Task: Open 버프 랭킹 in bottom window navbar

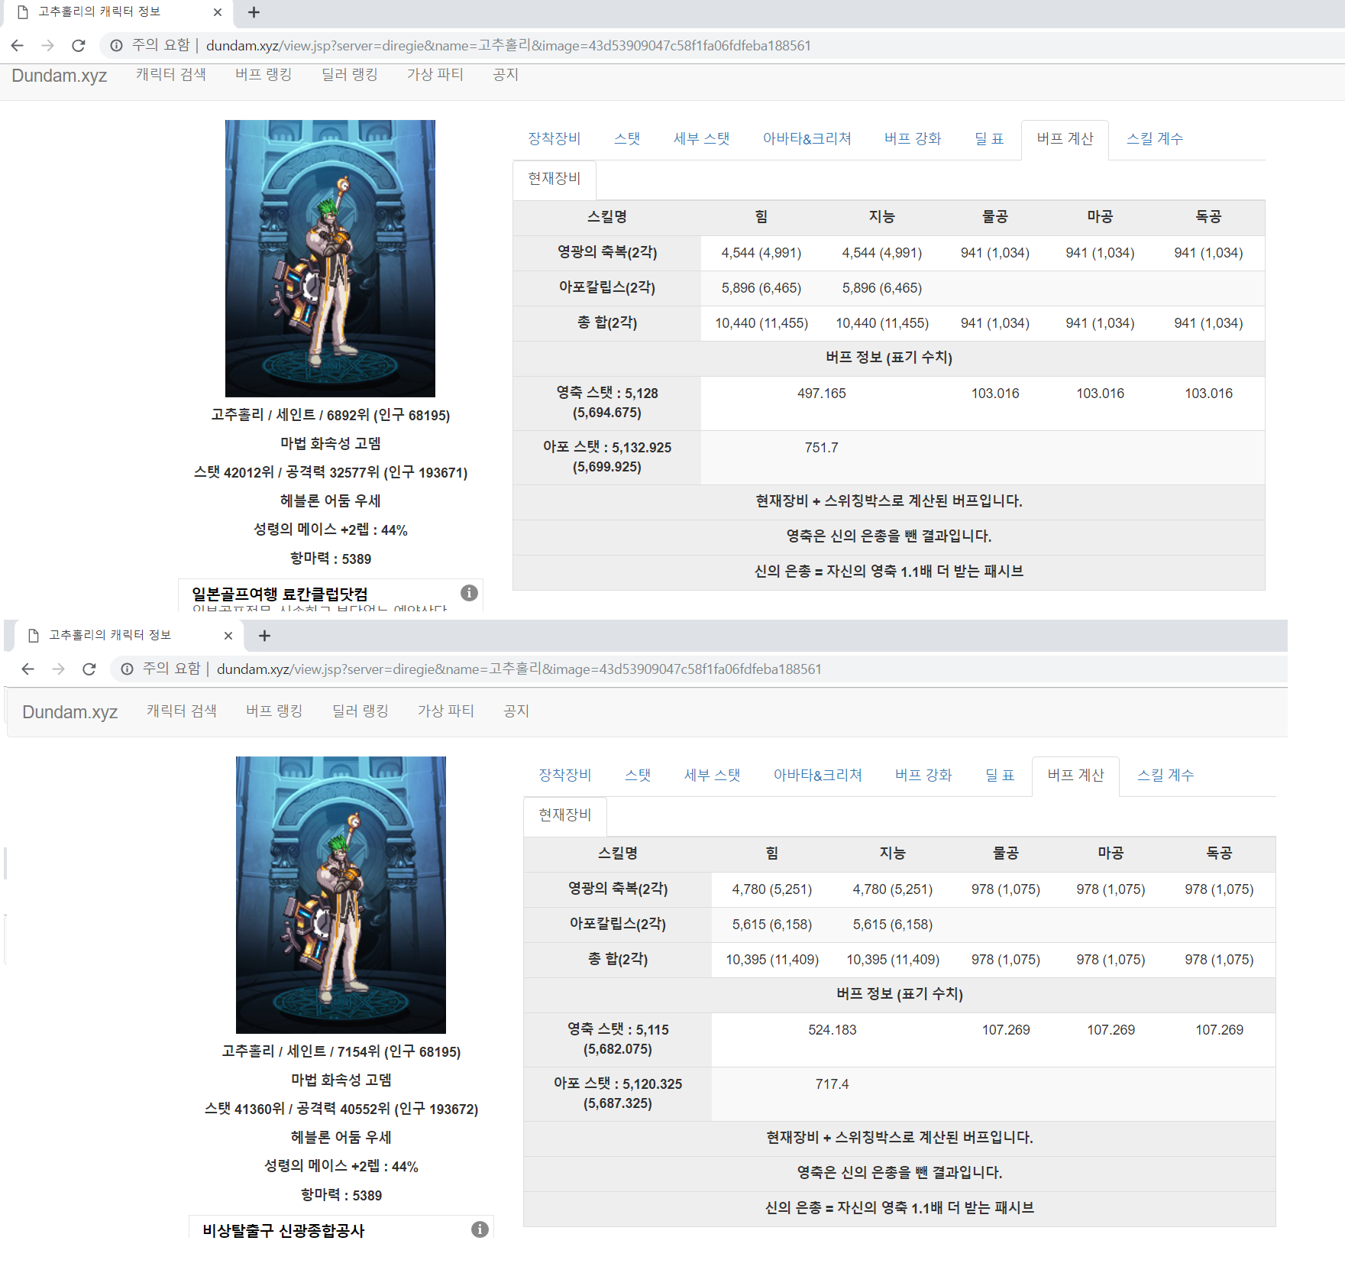Action: coord(274,711)
